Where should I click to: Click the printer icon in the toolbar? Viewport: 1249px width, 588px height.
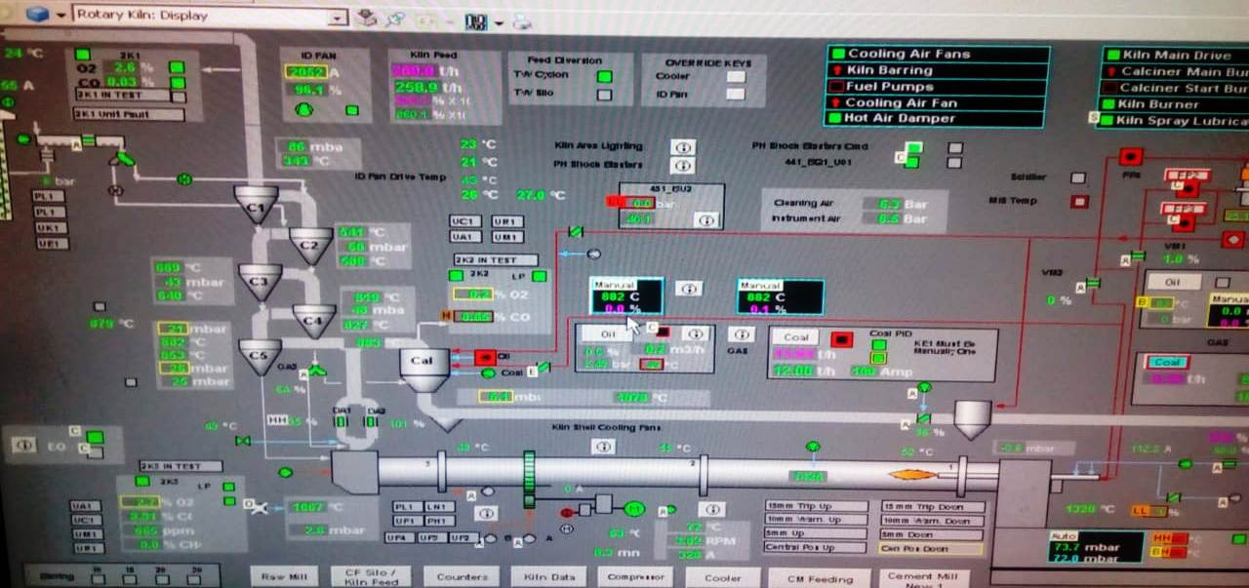click(524, 20)
